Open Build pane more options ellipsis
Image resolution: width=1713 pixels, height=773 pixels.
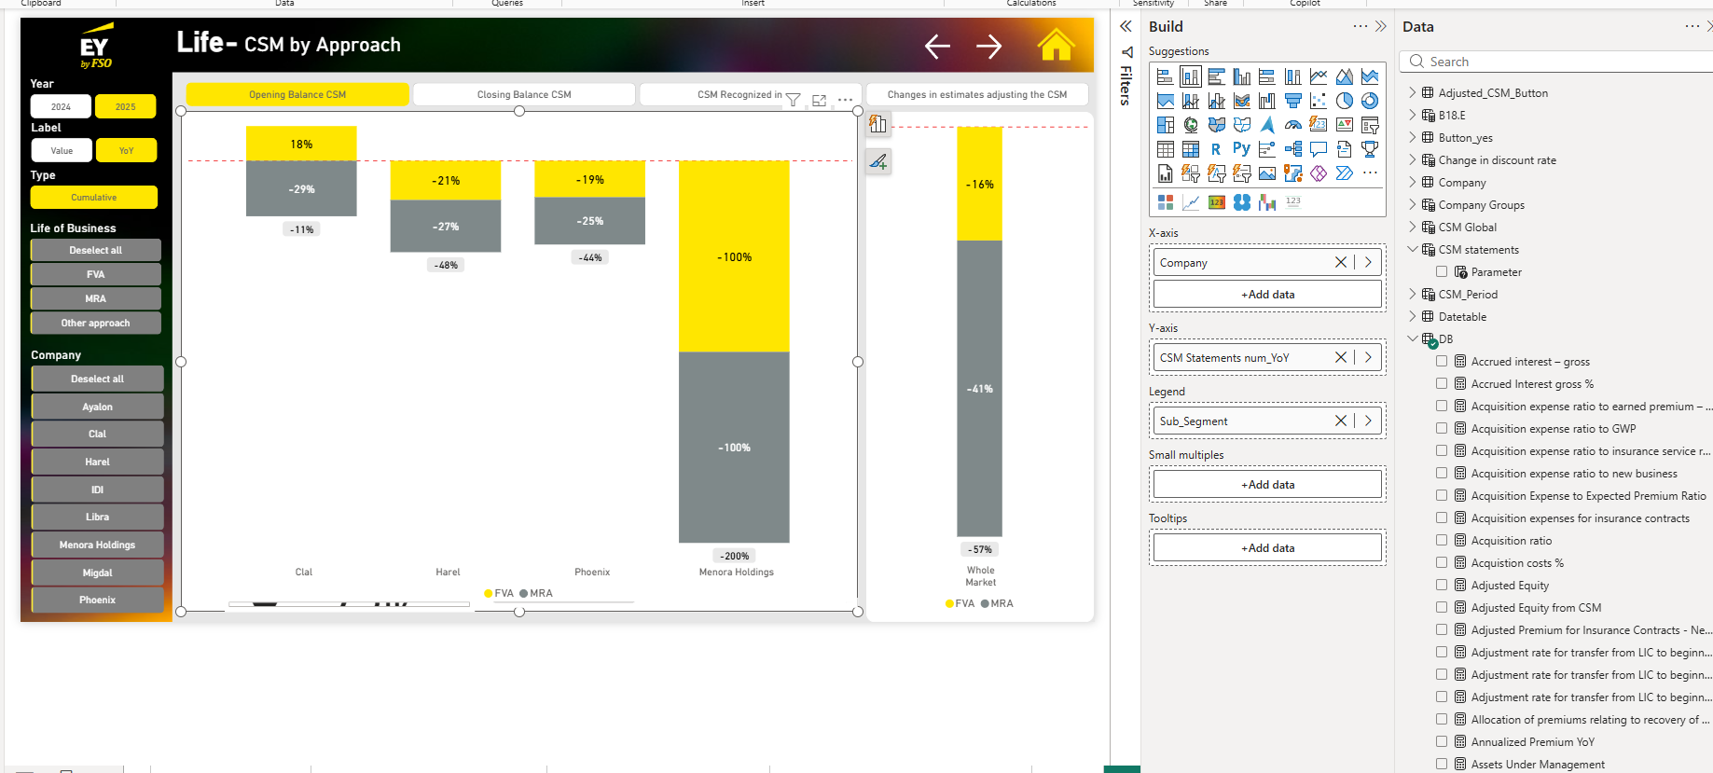pos(1361,26)
